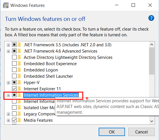Select '.NET Framework 3.5 (includes .NET 2.0 and 3.0)' row
The height and width of the screenshot is (140, 159).
[68, 45]
